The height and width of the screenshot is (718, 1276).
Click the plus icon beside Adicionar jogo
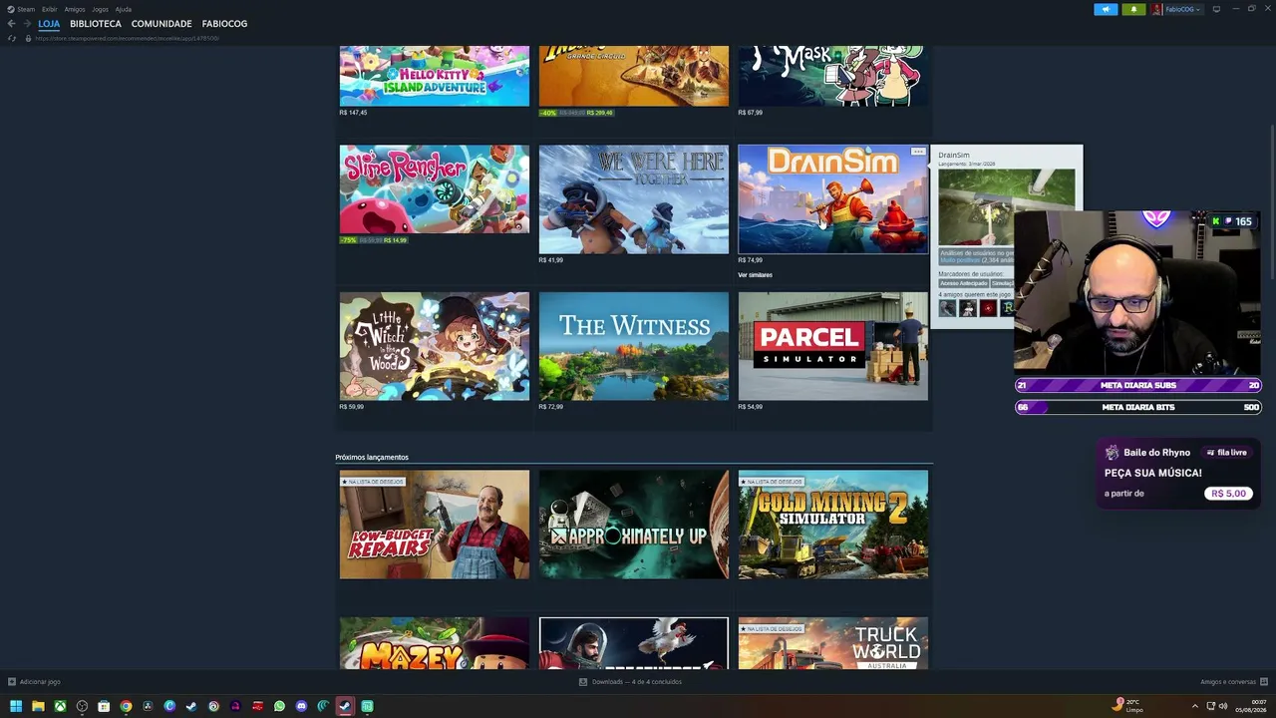point(11,682)
